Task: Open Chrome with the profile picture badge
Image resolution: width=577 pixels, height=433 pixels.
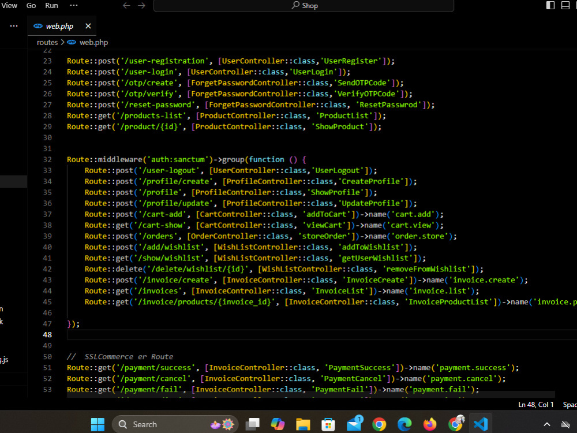Action: click(x=456, y=423)
